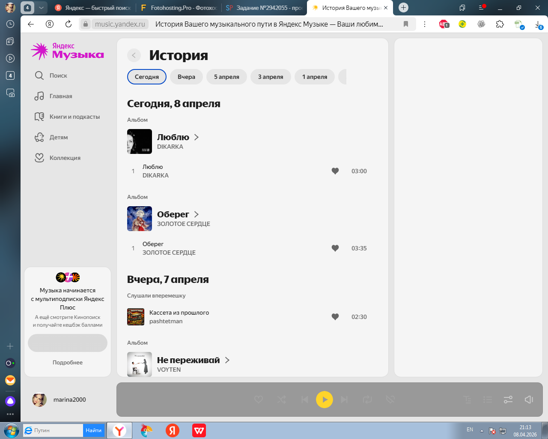Open the Оберег album cover
Viewport: 548px width, 439px height.
140,219
